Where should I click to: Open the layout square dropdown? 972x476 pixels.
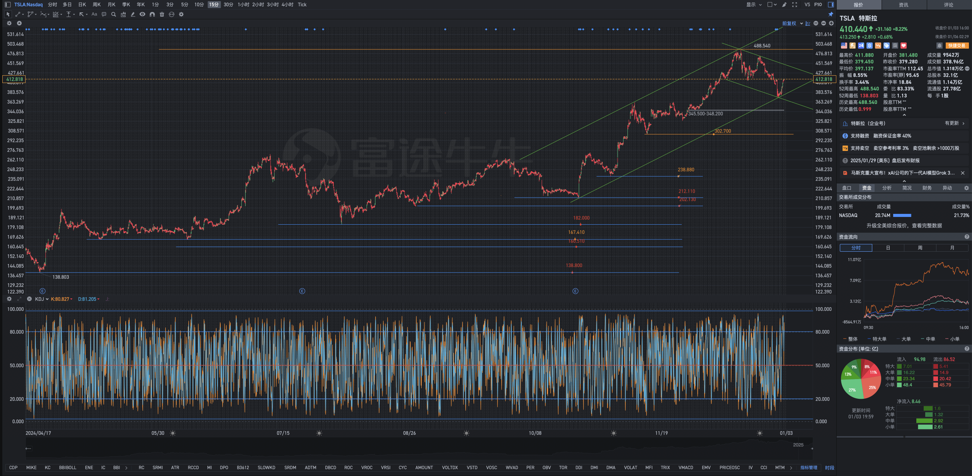(772, 5)
